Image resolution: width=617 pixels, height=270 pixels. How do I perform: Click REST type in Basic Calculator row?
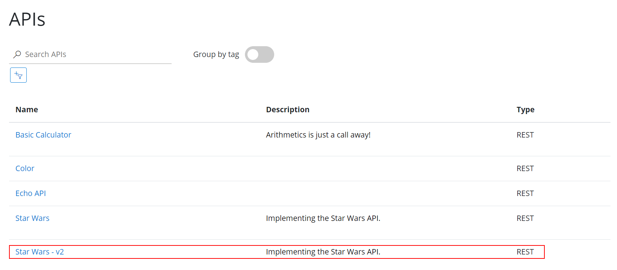[x=525, y=135]
